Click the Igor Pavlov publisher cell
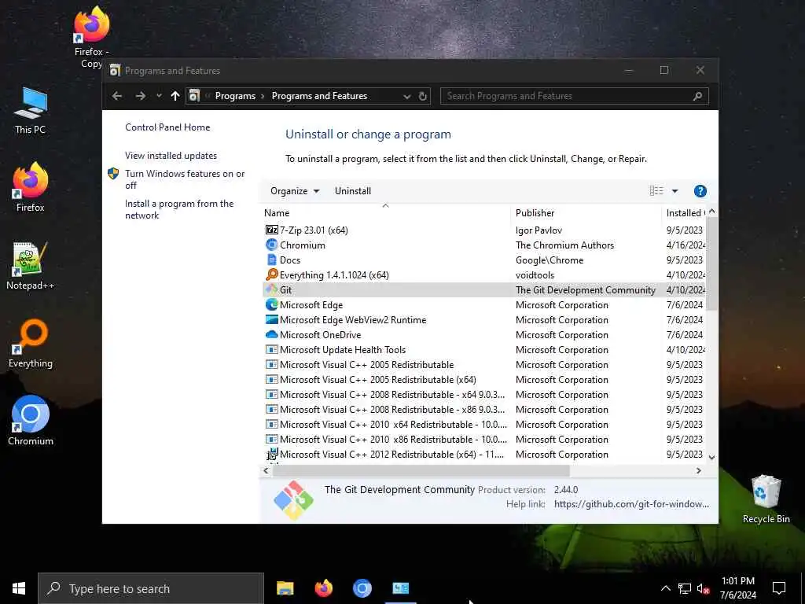This screenshot has height=604, width=805. pos(539,230)
